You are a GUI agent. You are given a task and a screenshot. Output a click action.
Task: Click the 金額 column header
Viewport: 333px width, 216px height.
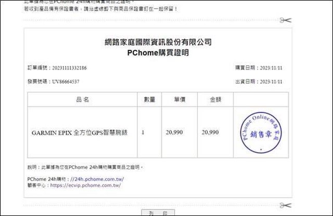(x=215, y=99)
